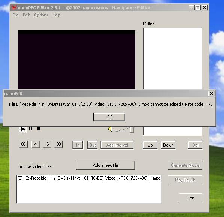Mute audio via the speaker icon
This screenshot has width=224, height=217.
(x=110, y=129)
